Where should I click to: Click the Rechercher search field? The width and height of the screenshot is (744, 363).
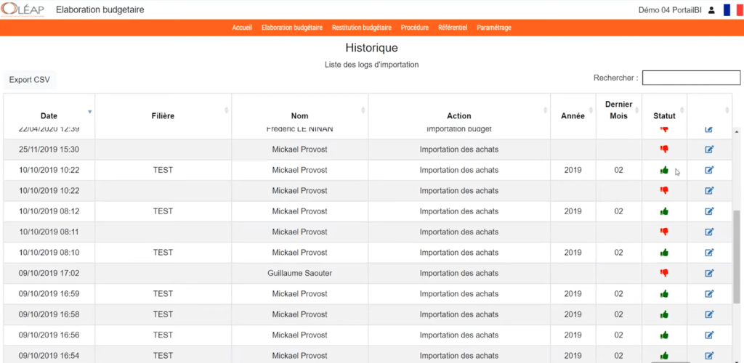[692, 78]
